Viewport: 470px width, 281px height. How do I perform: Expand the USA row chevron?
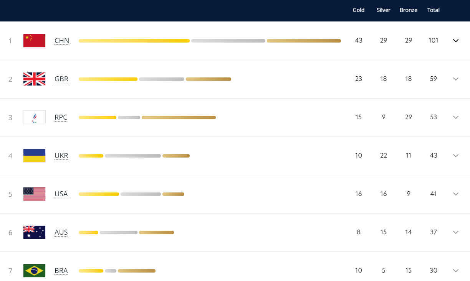point(456,194)
